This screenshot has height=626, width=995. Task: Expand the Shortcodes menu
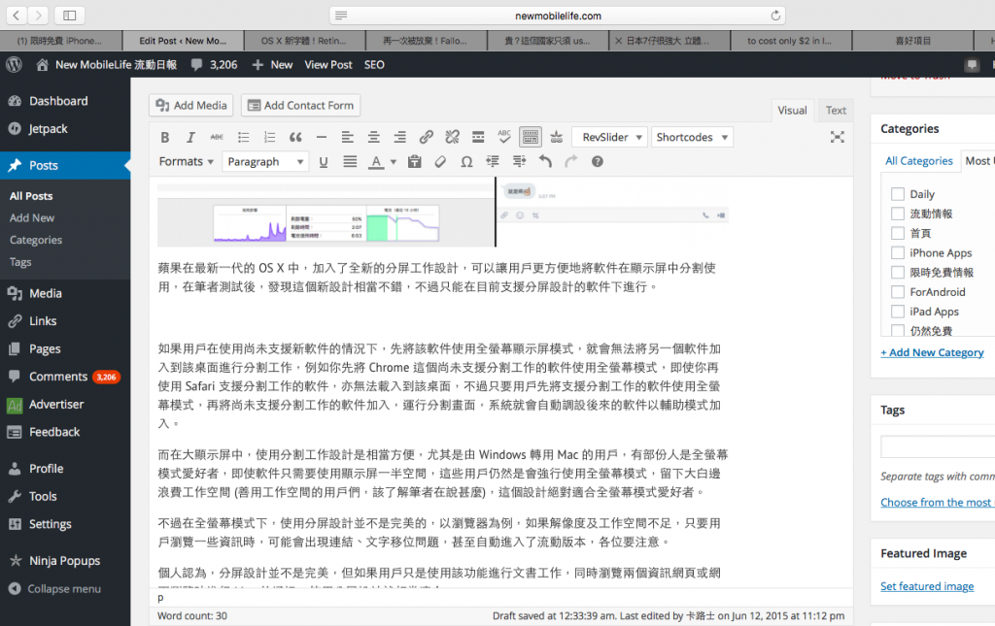692,136
